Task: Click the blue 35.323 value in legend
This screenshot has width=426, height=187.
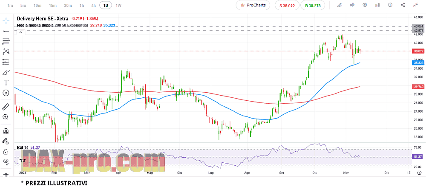Action: point(109,25)
